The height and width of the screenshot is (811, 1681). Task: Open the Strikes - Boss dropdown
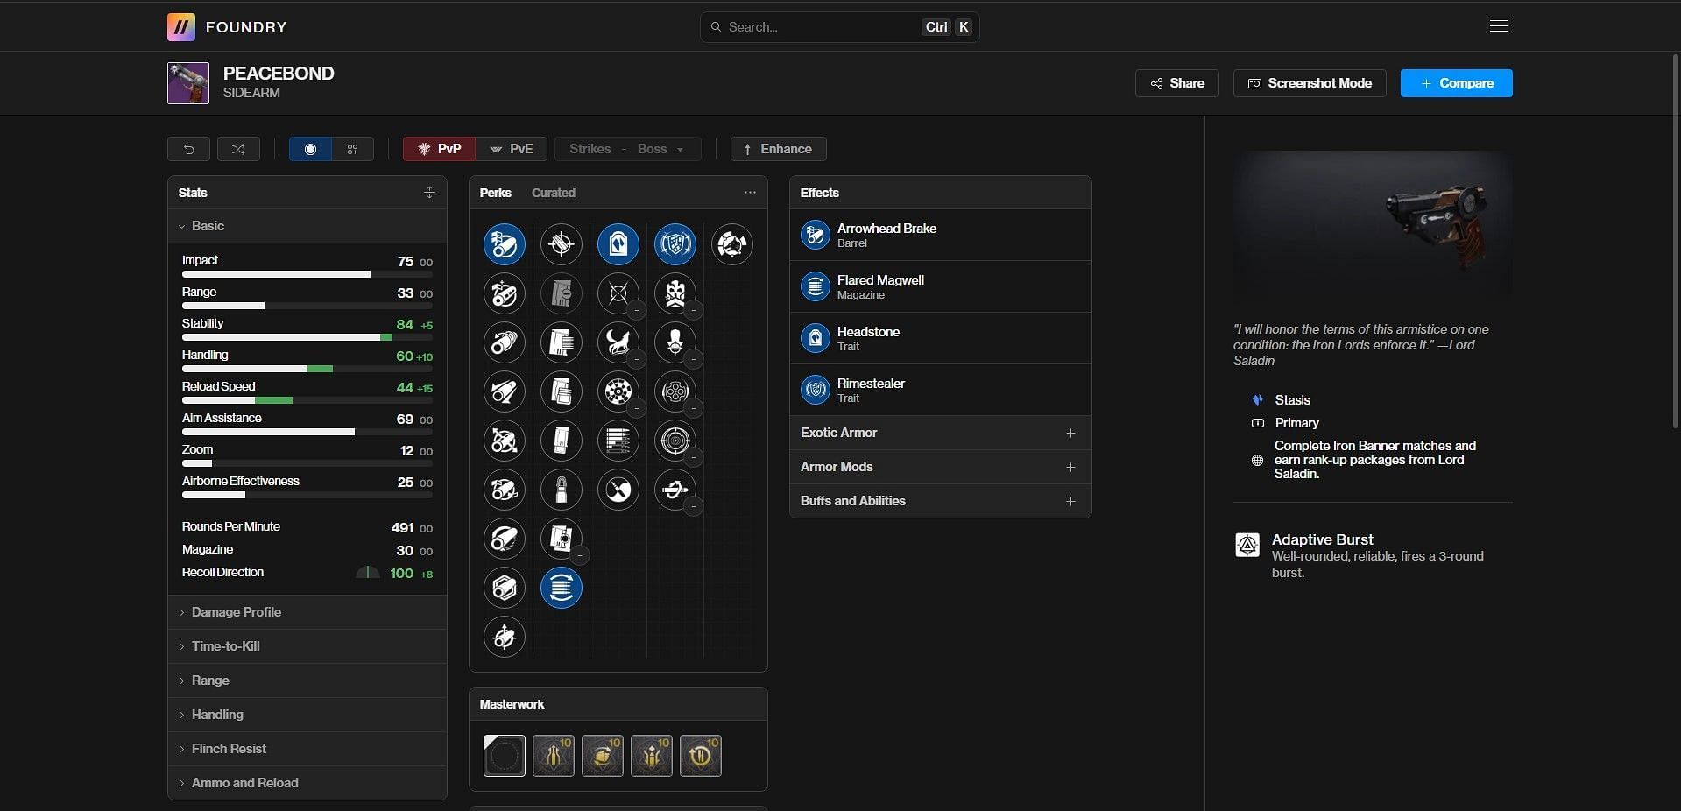[x=627, y=149]
